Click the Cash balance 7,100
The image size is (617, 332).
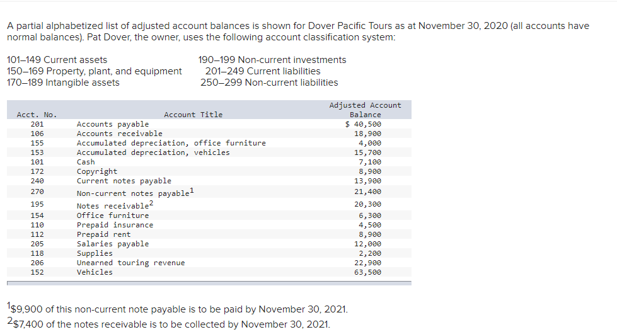(x=369, y=162)
